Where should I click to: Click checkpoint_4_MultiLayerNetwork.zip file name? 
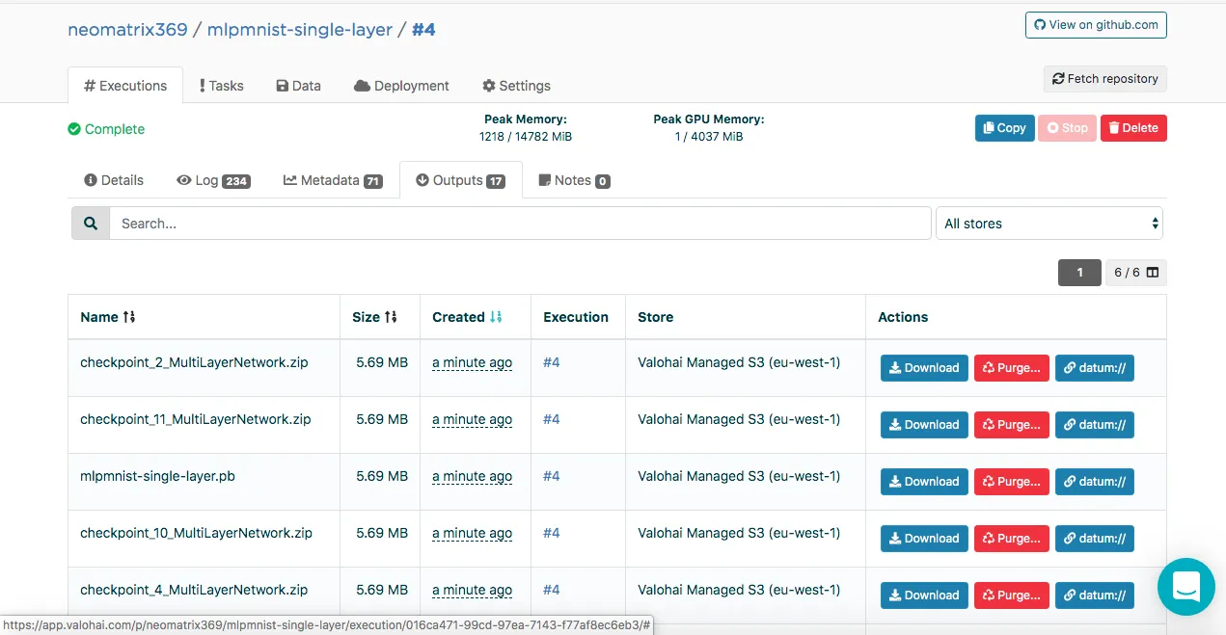click(x=194, y=591)
